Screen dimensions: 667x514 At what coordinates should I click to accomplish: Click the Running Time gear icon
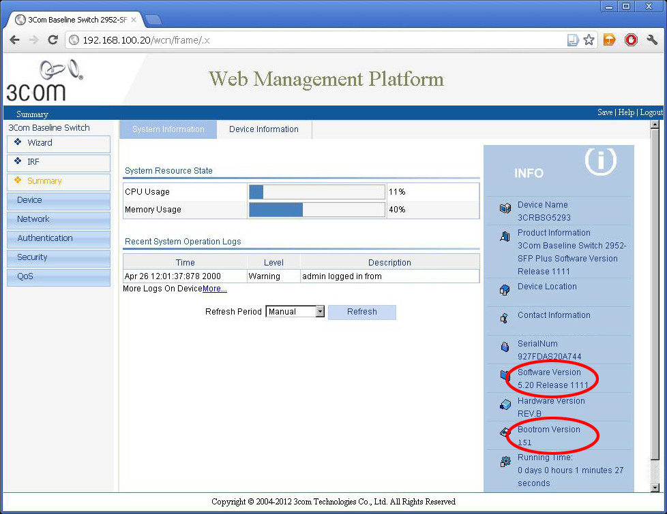[505, 461]
